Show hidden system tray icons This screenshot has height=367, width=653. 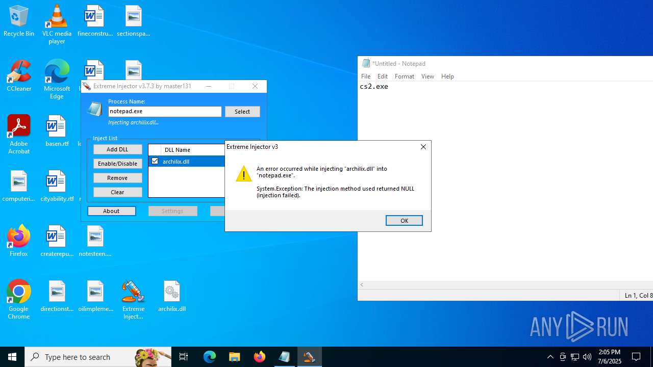click(x=550, y=357)
